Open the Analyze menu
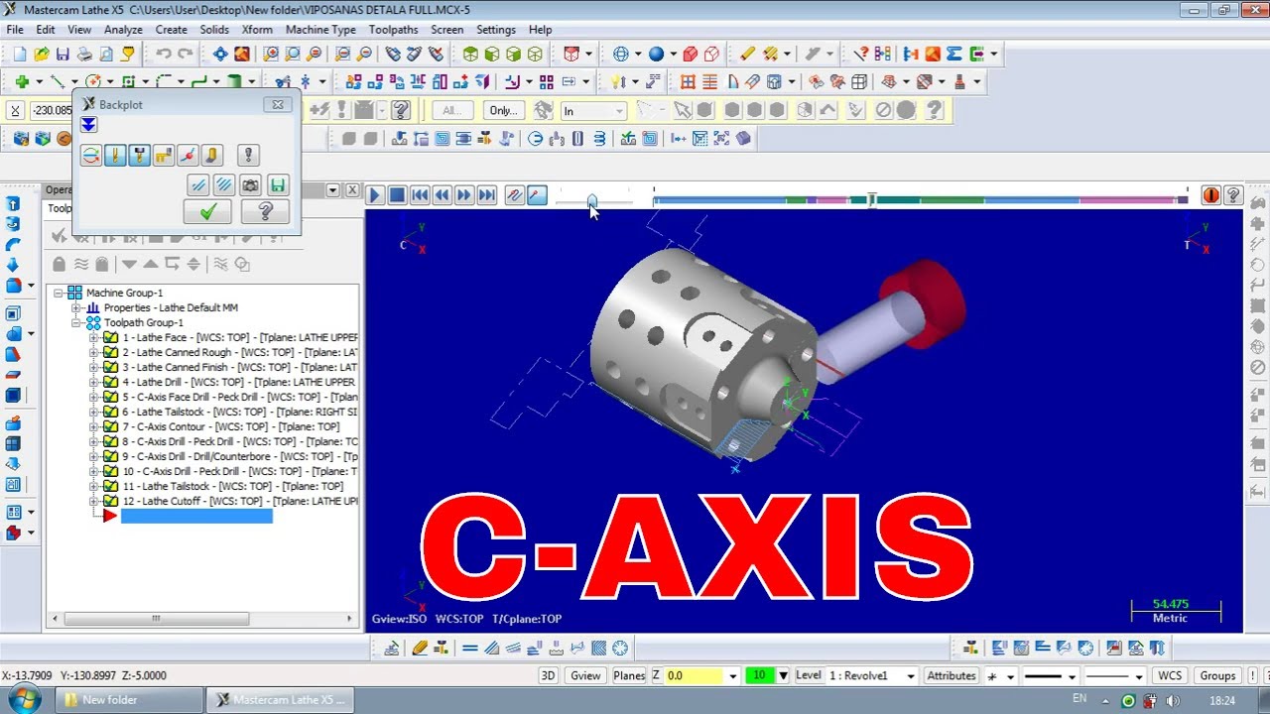Screen dimensions: 1270x714 click(x=123, y=30)
